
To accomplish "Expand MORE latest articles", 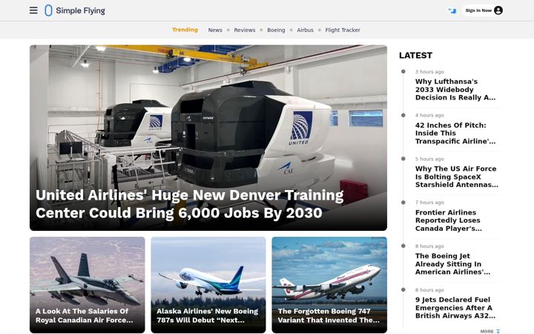I will coord(490,331).
